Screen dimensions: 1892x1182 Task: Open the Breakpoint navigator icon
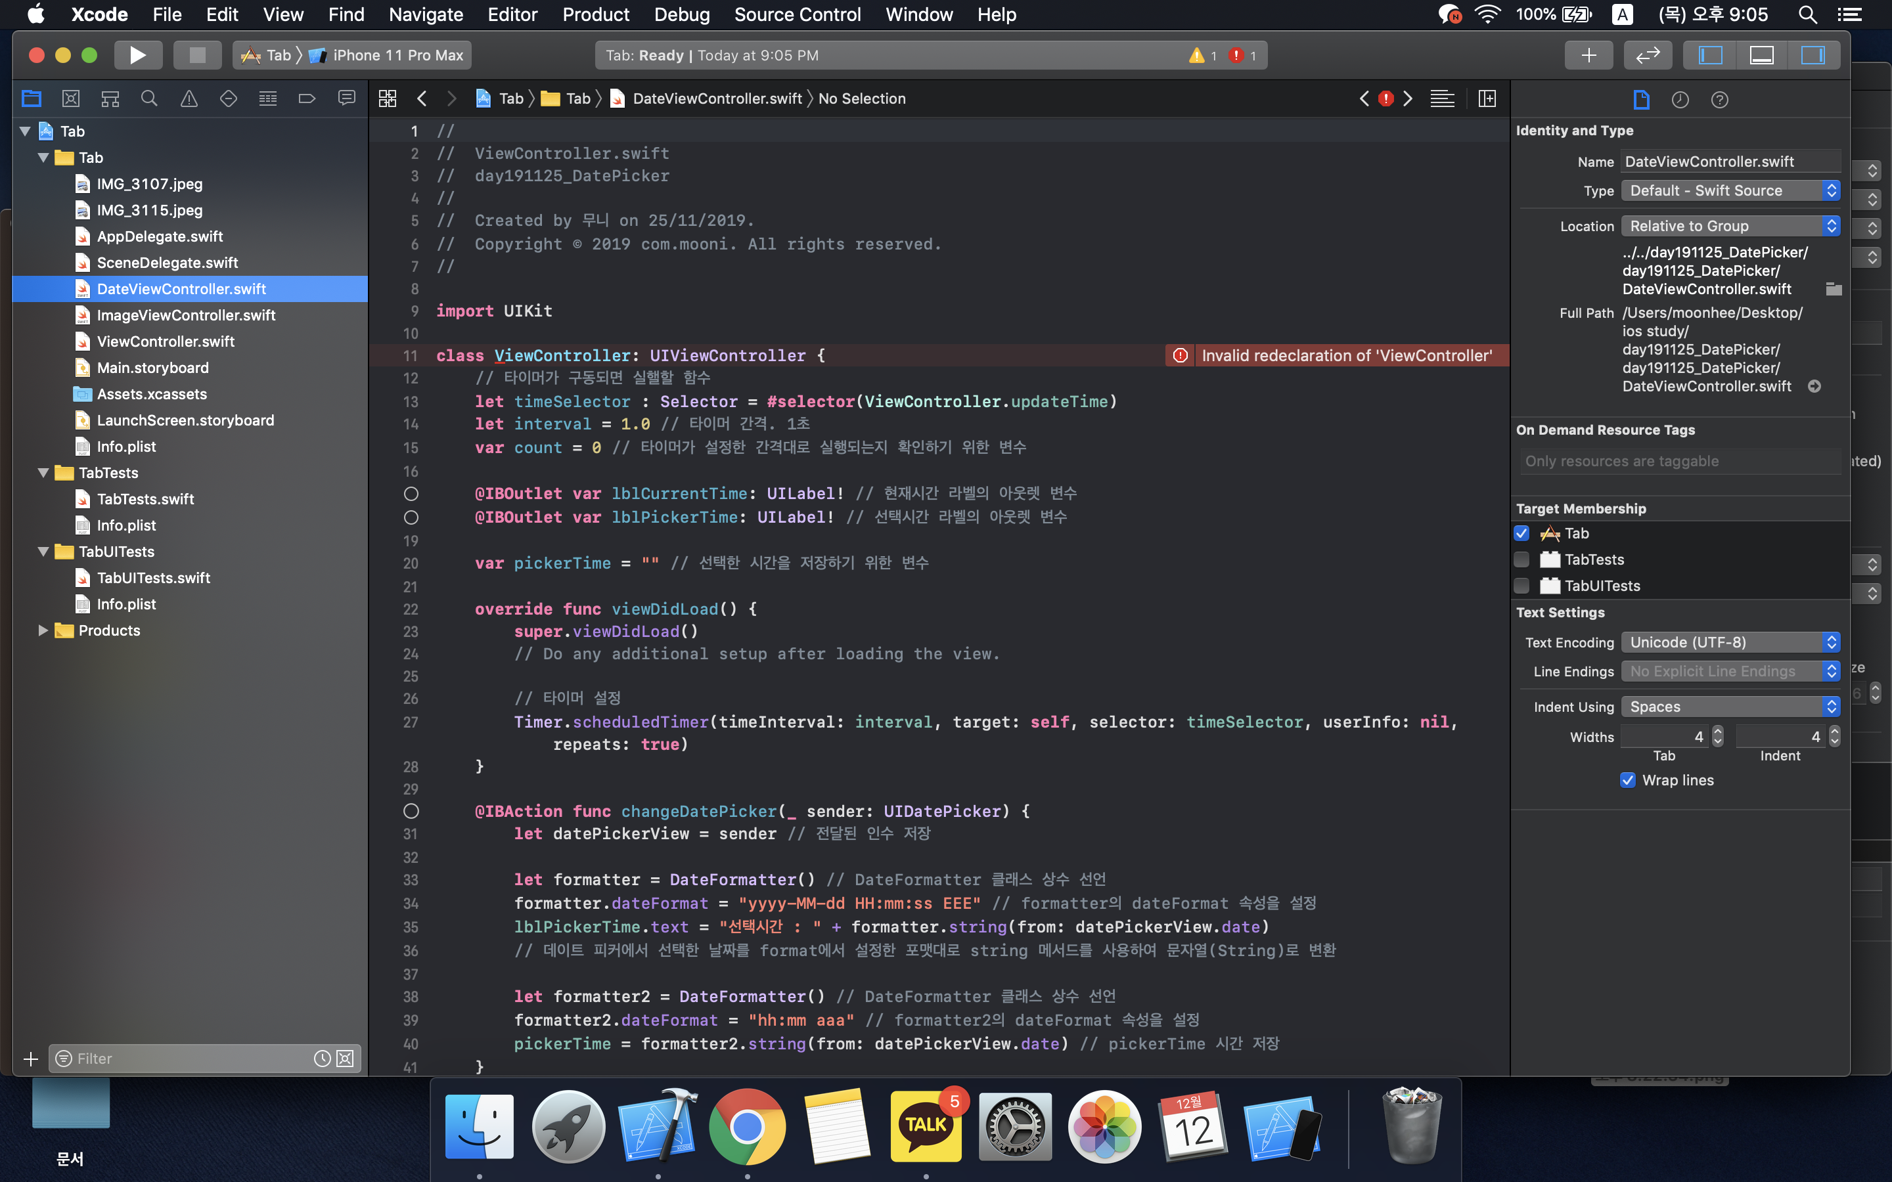(307, 98)
